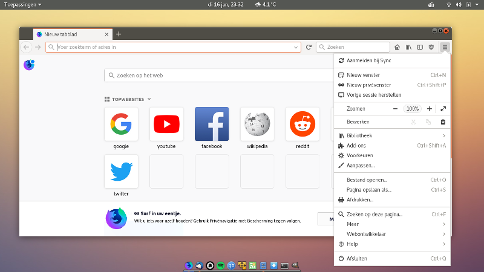Open the system menu arrow in top panel

pyautogui.click(x=477, y=5)
